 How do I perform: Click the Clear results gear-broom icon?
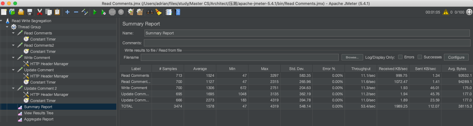tap(131, 12)
